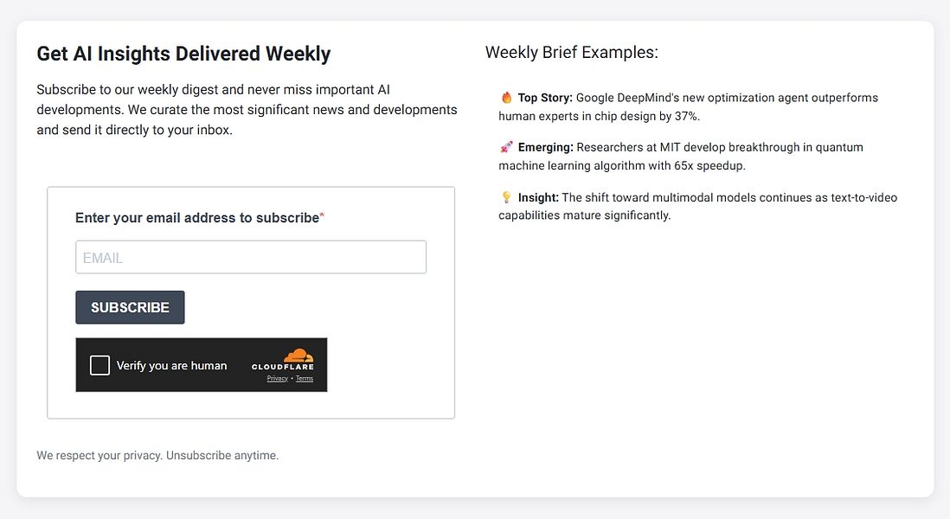Click the Unsubscribe anytime text
This screenshot has width=950, height=519.
click(223, 454)
